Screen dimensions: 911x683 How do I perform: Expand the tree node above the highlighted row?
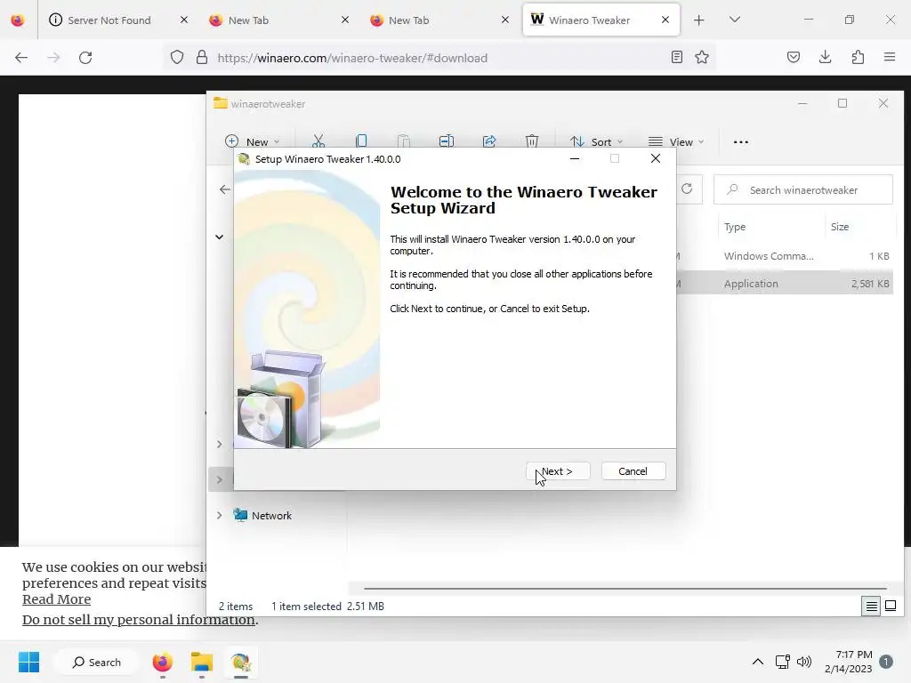(x=219, y=445)
